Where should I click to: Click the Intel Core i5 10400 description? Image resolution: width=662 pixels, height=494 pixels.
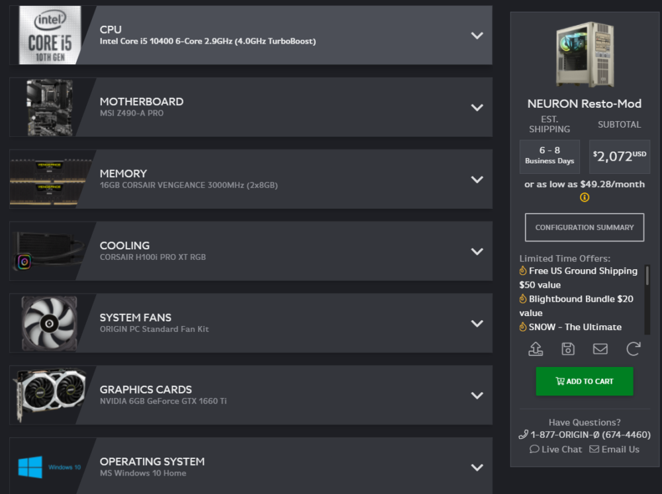(208, 42)
